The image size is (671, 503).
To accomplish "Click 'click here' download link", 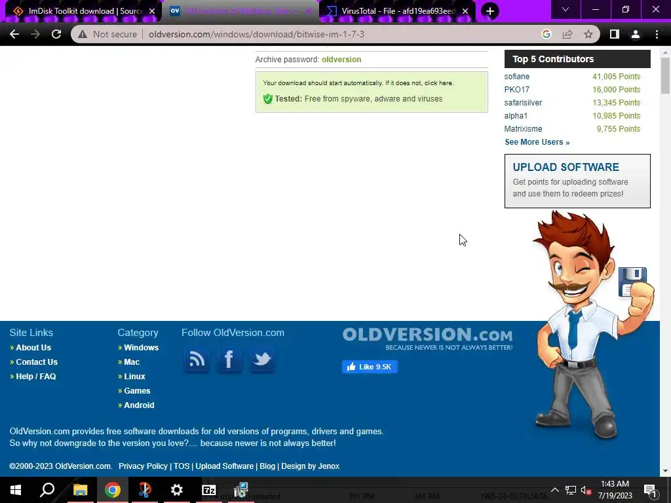I will point(438,83).
